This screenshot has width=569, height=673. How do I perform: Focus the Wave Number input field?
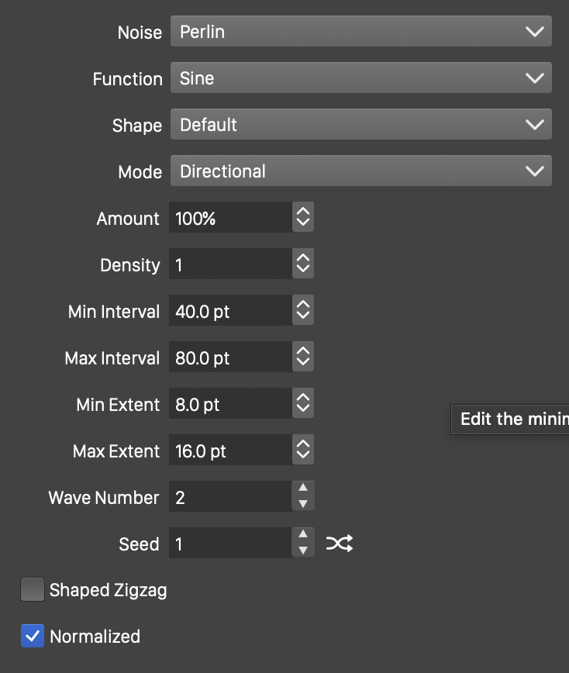(x=231, y=497)
